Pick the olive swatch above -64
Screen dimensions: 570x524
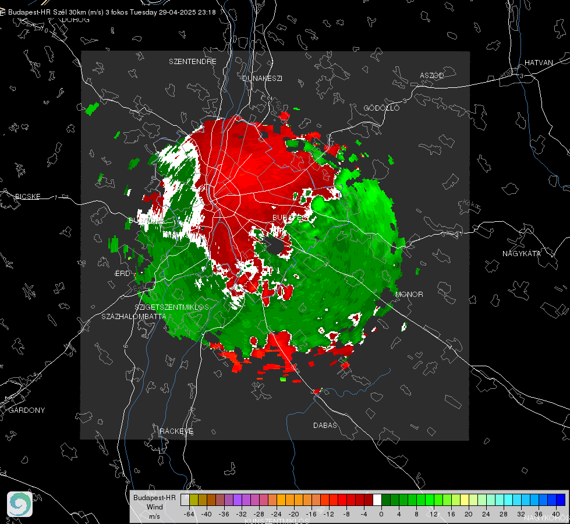(194, 500)
